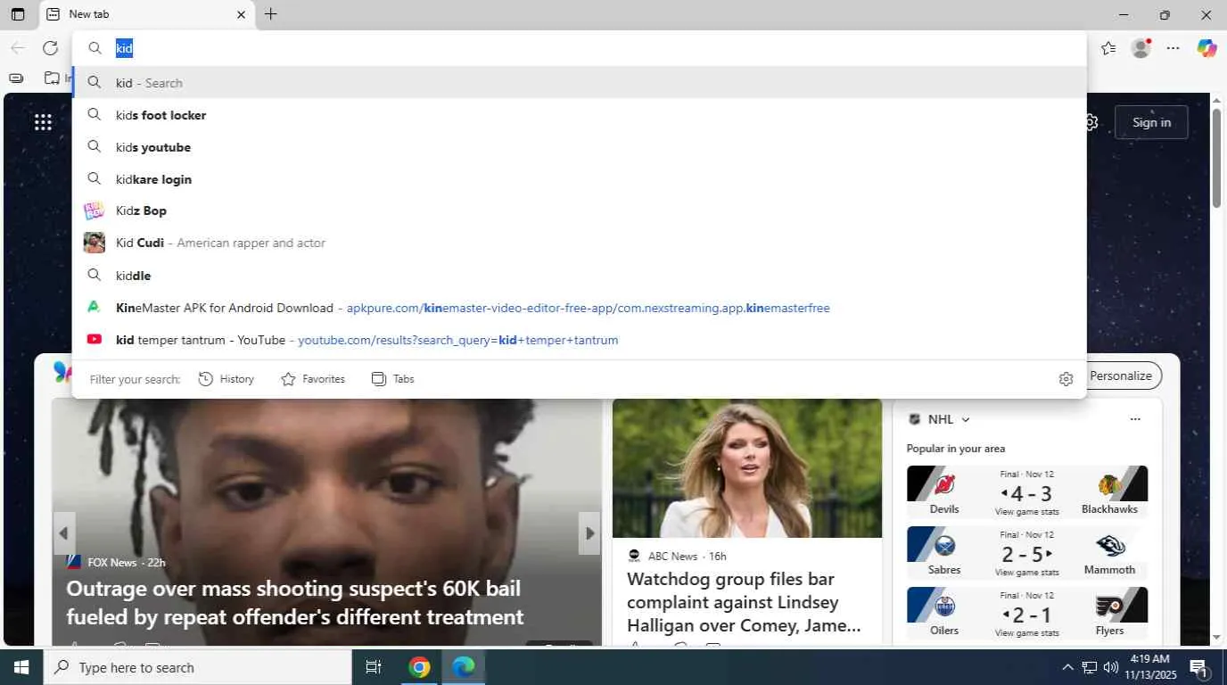The width and height of the screenshot is (1227, 685).
Task: Select the 'kidkare login' suggestion
Action: point(580,179)
